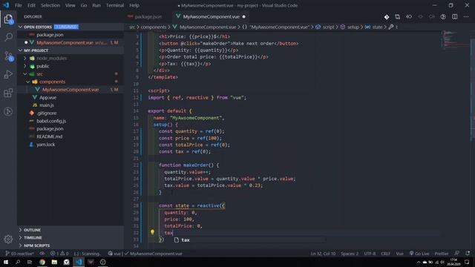Open the Windows Start menu
475x267 pixels.
(x=6, y=262)
